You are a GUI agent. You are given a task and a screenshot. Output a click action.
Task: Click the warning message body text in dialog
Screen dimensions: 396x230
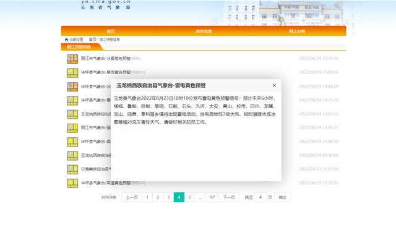(195, 110)
